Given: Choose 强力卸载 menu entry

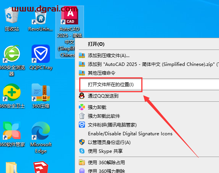Looking at the screenshot, I should tap(147, 107).
